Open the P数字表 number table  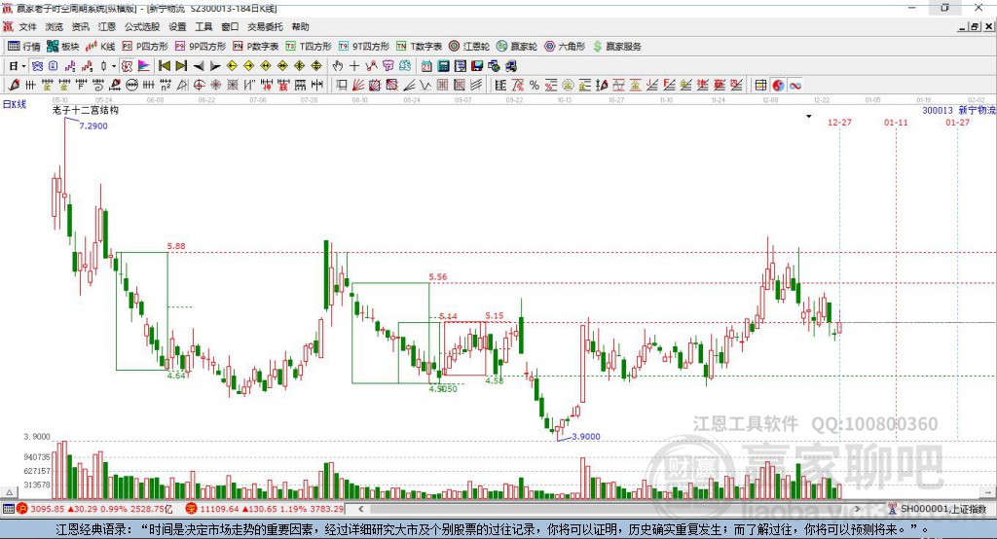point(256,47)
